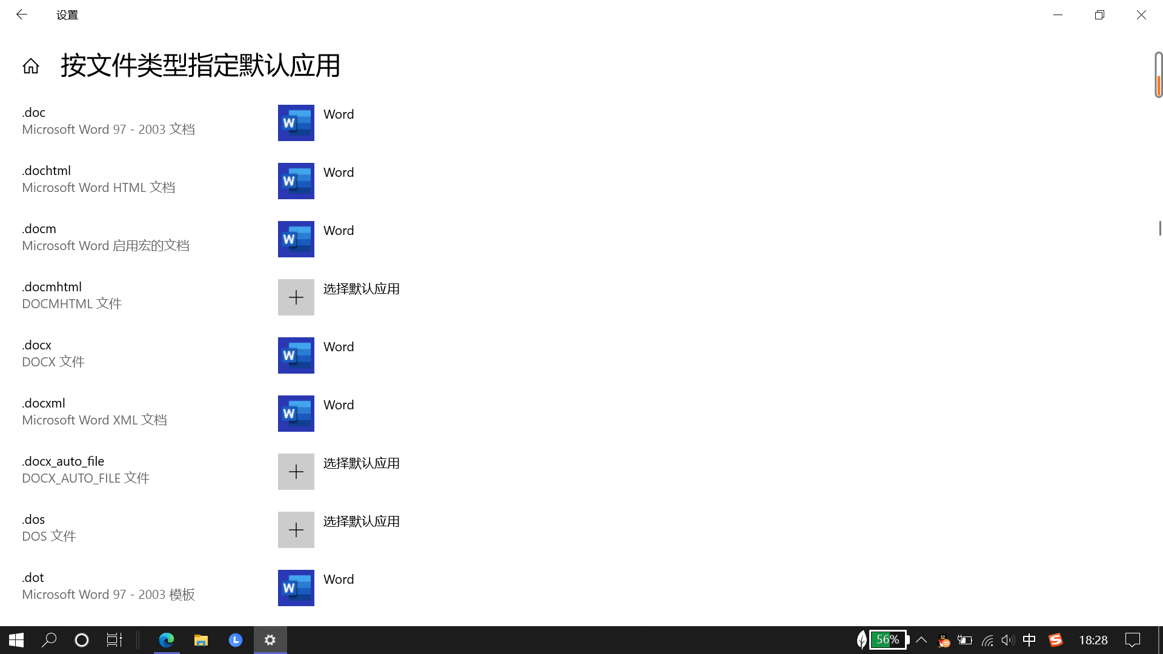Image resolution: width=1163 pixels, height=654 pixels.
Task: Click the plus icon for .docx_auto_file
Action: 296,472
